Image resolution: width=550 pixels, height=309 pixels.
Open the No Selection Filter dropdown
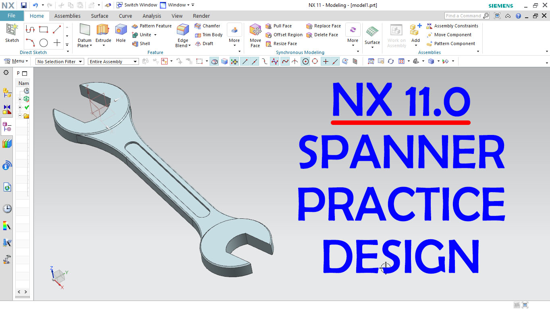[x=60, y=62]
